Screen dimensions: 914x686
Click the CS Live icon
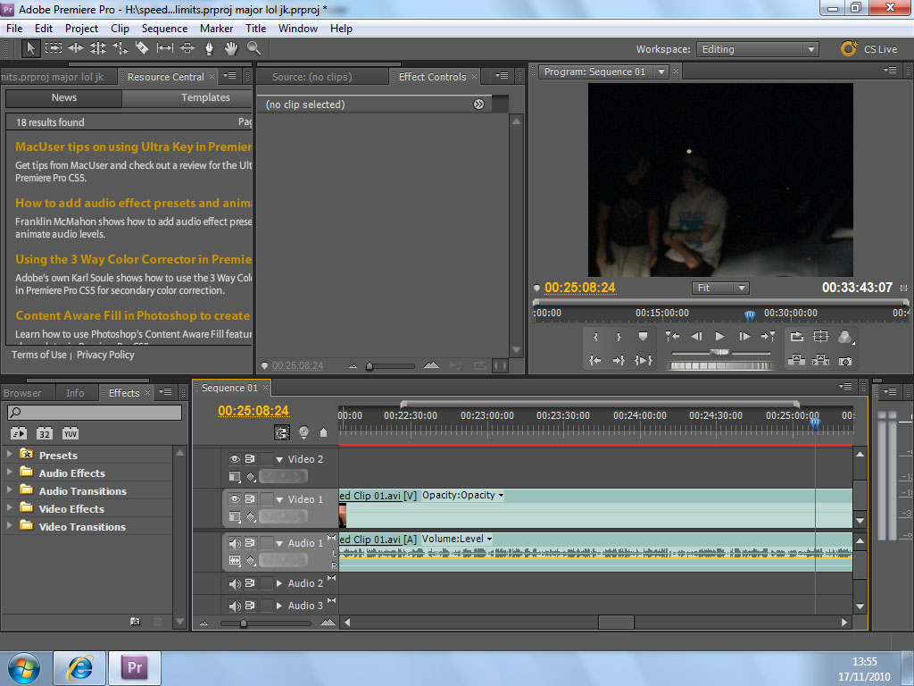coord(850,48)
